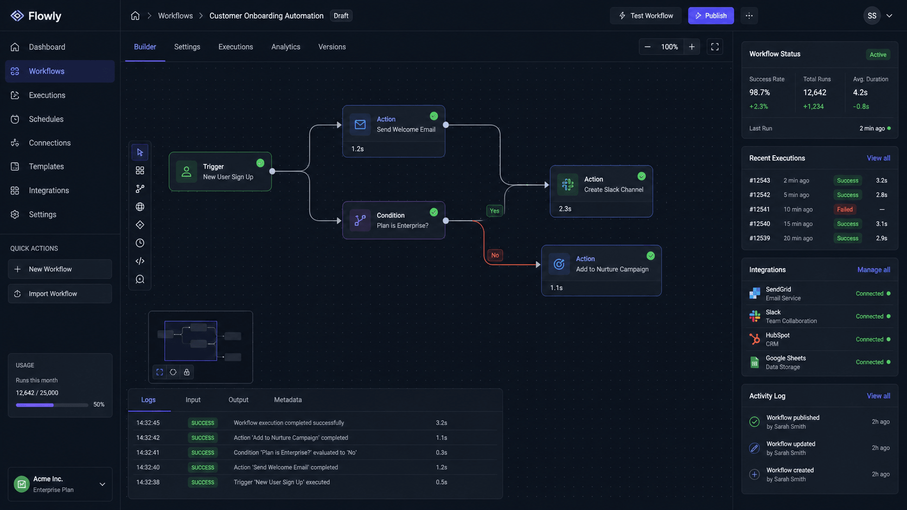
Task: Click the Flowly logo
Action: [x=36, y=16]
